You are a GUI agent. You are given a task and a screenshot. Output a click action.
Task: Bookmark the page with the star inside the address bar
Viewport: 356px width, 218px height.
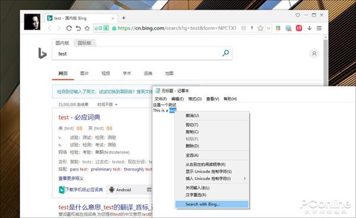(260, 28)
